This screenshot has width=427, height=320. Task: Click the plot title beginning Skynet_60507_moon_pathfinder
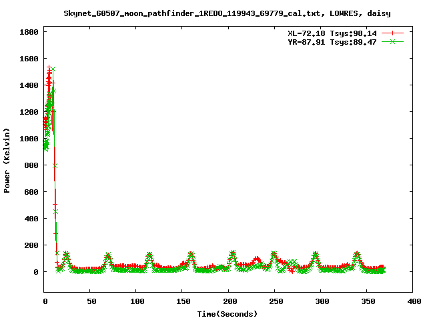coord(227,13)
